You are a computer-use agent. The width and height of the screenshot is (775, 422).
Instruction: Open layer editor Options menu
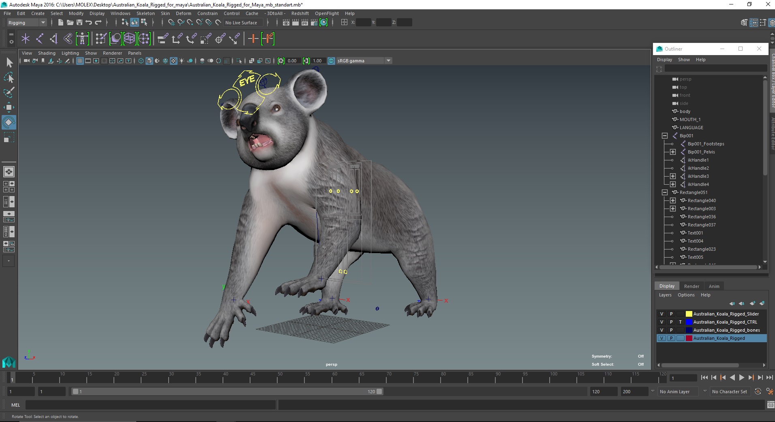(x=686, y=295)
